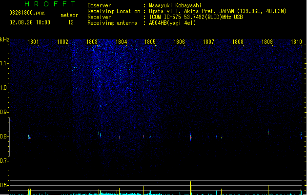Click the Receiving Location label

pyautogui.click(x=114, y=11)
